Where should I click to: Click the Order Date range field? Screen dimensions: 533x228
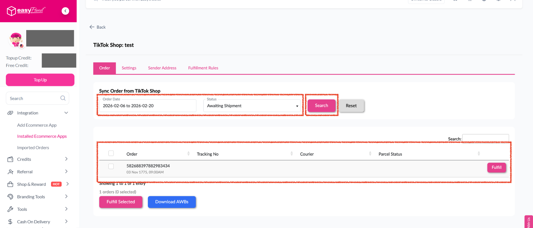point(148,106)
